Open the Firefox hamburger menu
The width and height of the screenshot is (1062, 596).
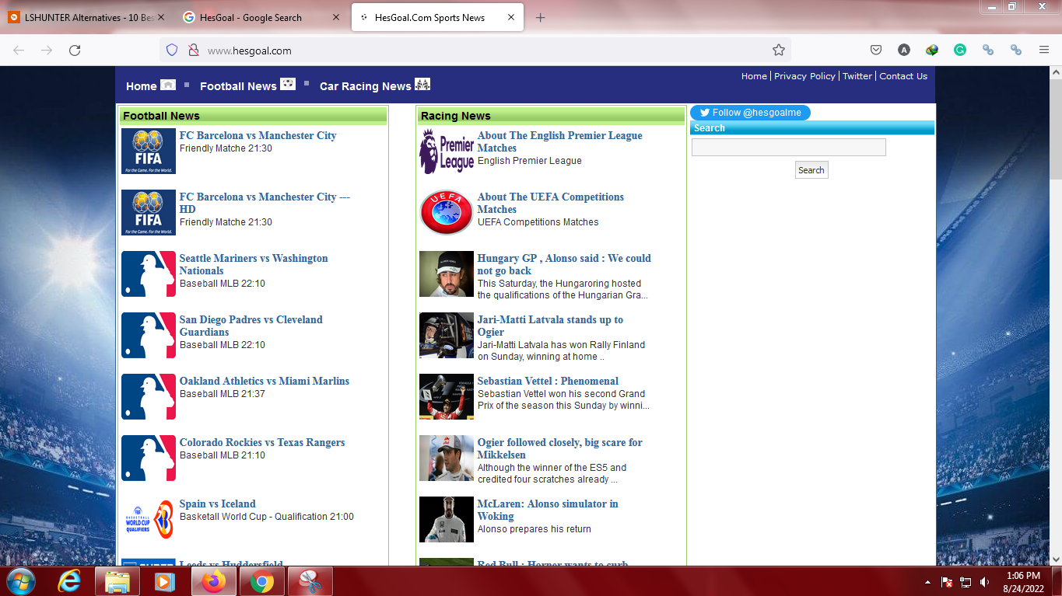click(1044, 50)
